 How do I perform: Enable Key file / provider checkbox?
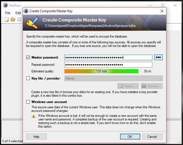click(x=28, y=78)
